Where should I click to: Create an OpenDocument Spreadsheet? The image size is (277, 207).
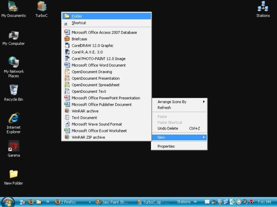point(106,85)
